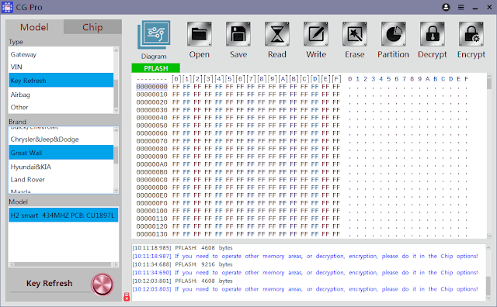The image size is (497, 307).
Task: Click hex view scrollbar up arrow
Action: point(489,76)
